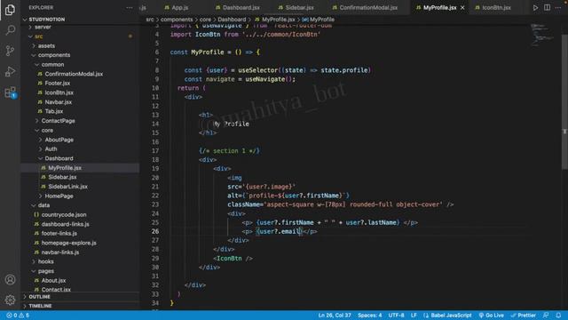Expand the OUTLINE section
This screenshot has height=320, width=568.
[x=39, y=297]
